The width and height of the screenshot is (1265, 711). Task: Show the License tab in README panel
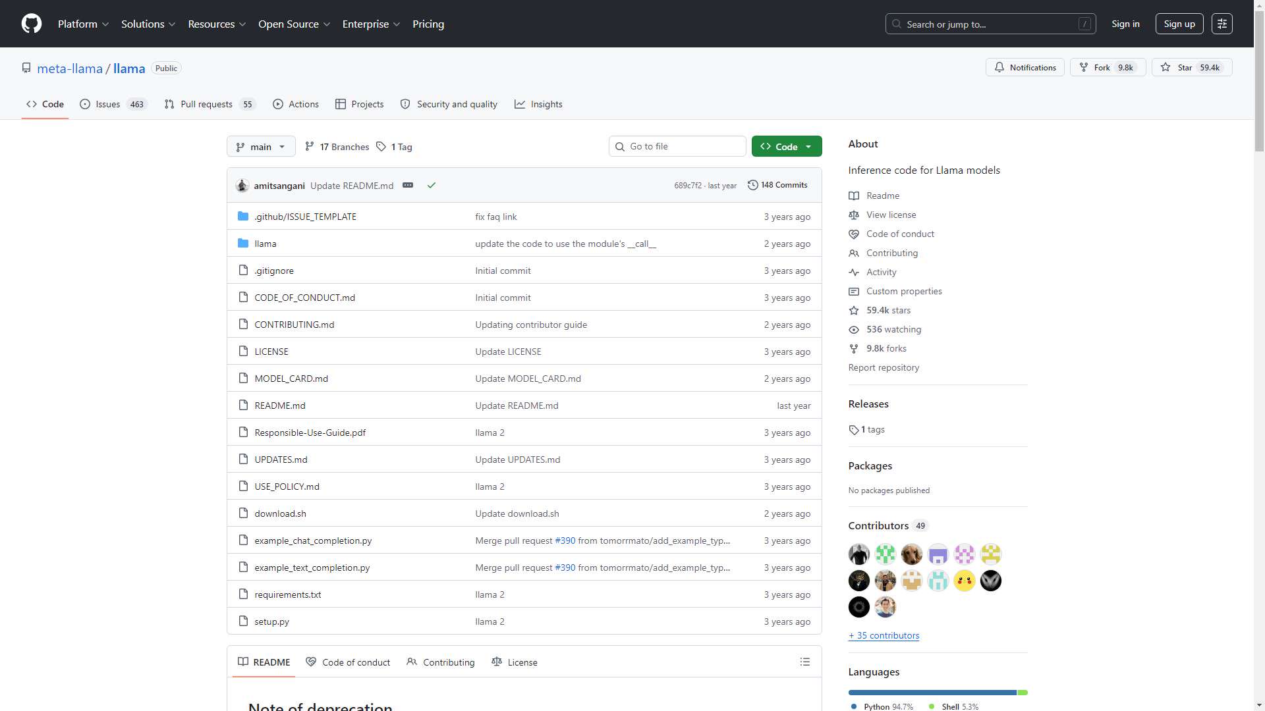515,662
